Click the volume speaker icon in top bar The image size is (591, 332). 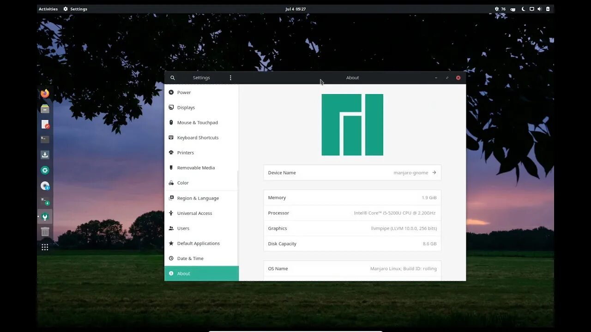(x=539, y=9)
